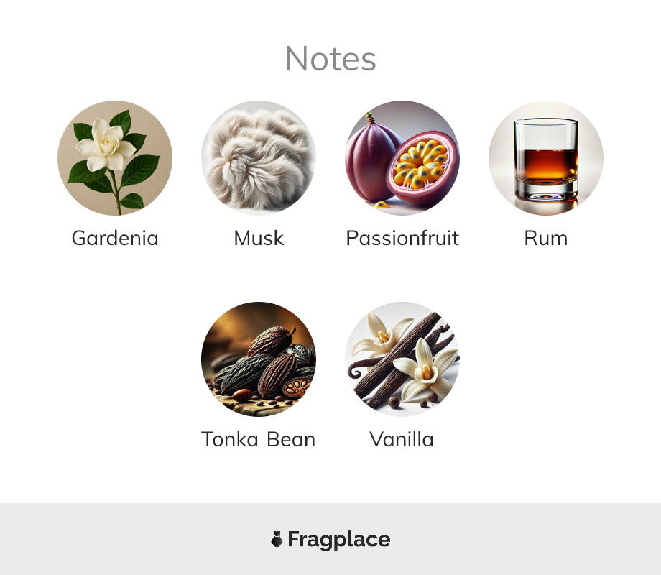Click the gray footer bar
This screenshot has width=661, height=575.
click(330, 539)
